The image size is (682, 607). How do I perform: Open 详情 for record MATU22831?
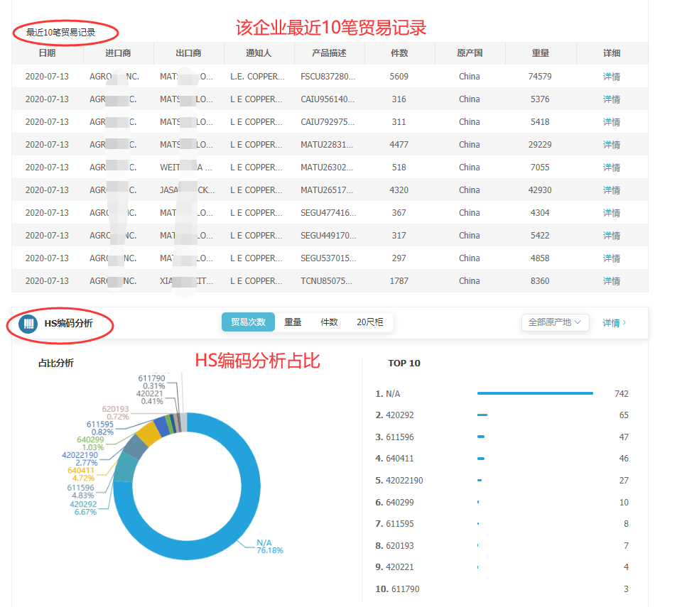[x=611, y=144]
